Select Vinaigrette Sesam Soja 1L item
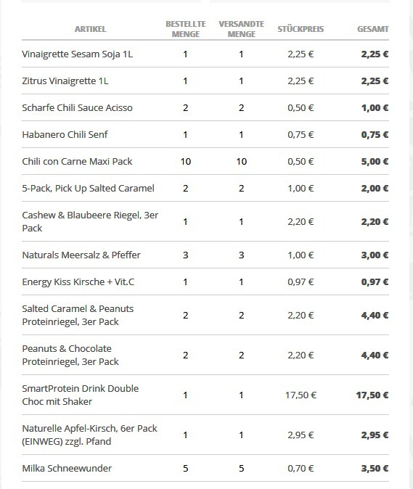Image resolution: width=413 pixels, height=489 pixels. 78,54
